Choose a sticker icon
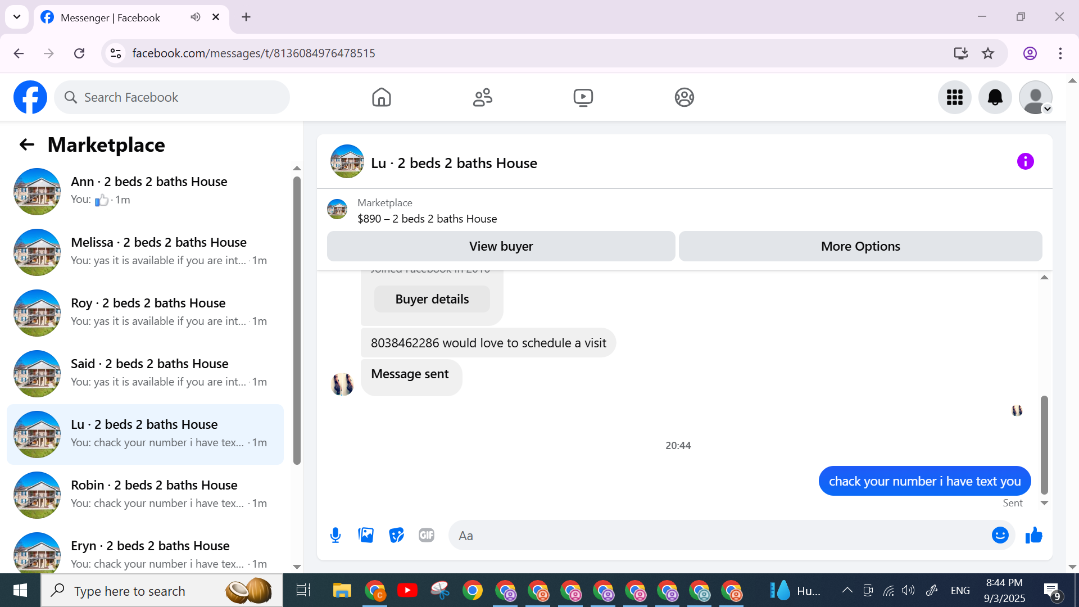The width and height of the screenshot is (1079, 607). [396, 536]
